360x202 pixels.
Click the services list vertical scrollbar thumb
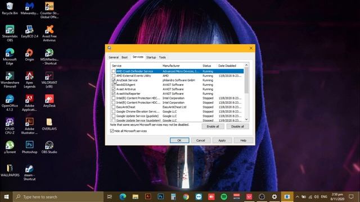tap(246, 81)
